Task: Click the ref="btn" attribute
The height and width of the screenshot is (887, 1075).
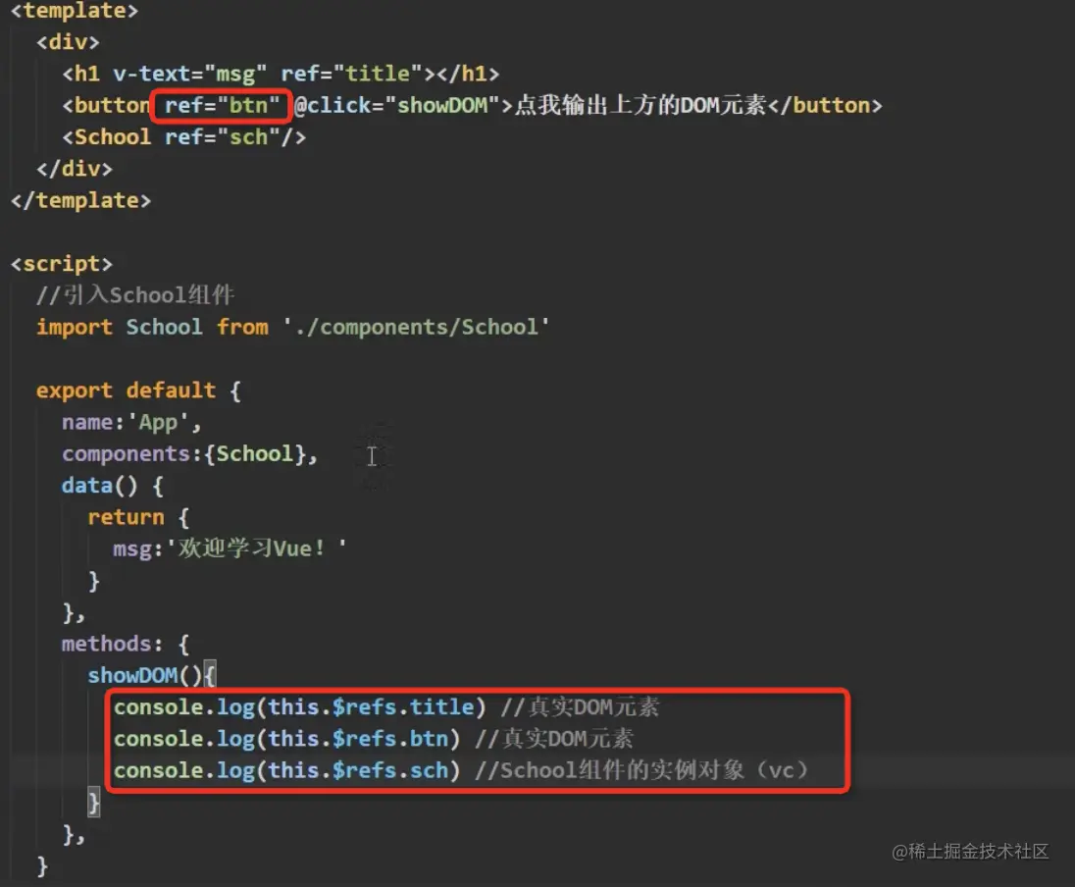Action: 222,106
